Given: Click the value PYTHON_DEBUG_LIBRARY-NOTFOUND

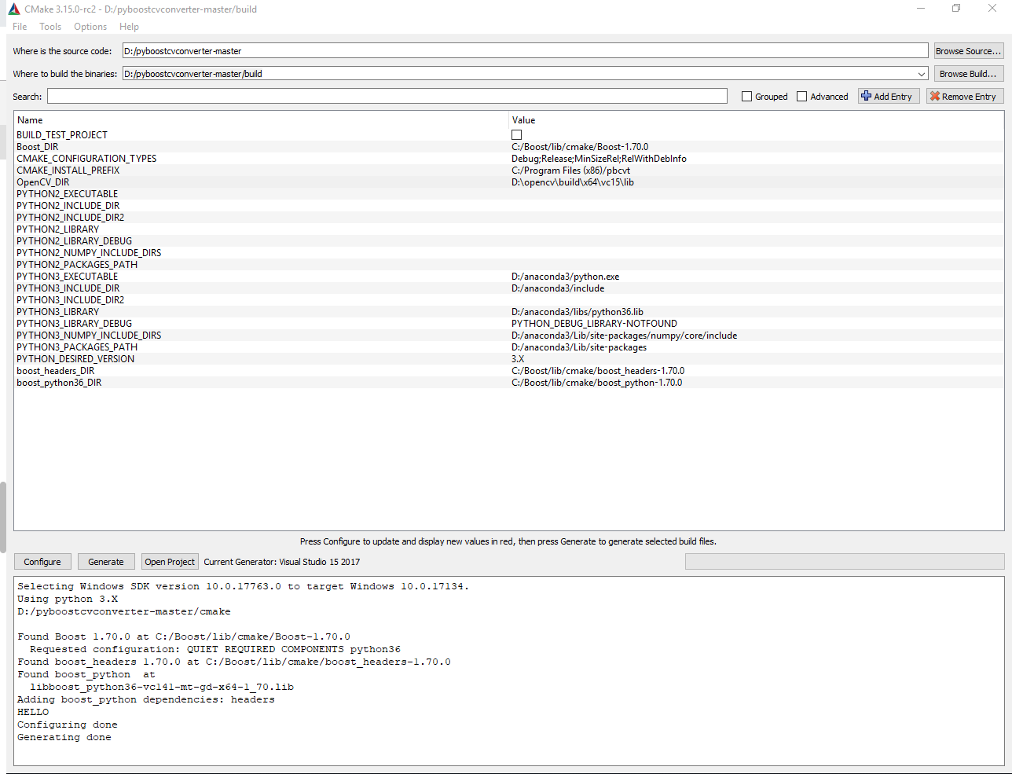Looking at the screenshot, I should (594, 324).
